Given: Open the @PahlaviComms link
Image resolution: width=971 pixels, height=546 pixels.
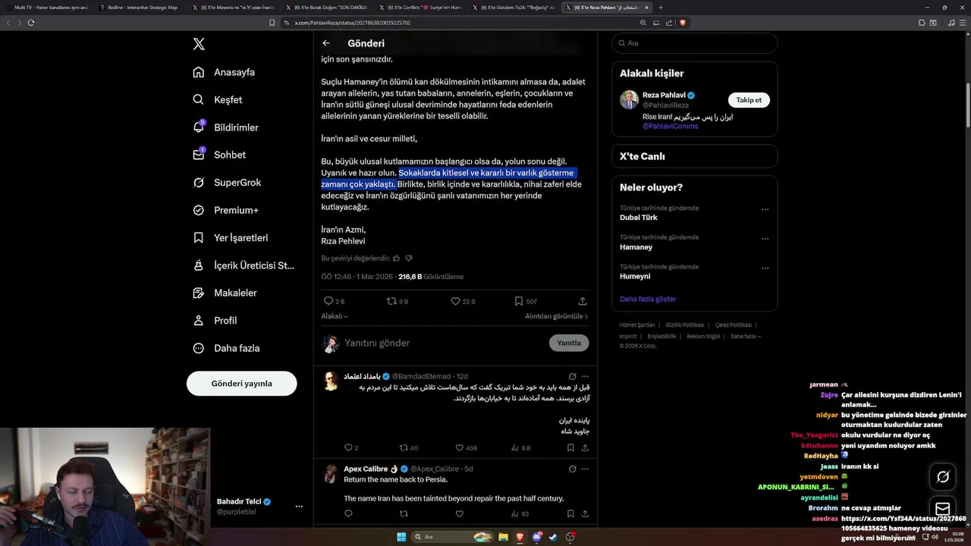Looking at the screenshot, I should pos(670,126).
